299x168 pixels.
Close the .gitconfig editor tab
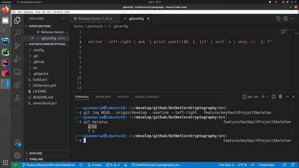point(148,19)
